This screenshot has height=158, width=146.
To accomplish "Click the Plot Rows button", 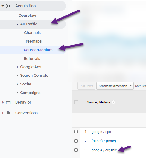I will click(86, 86).
